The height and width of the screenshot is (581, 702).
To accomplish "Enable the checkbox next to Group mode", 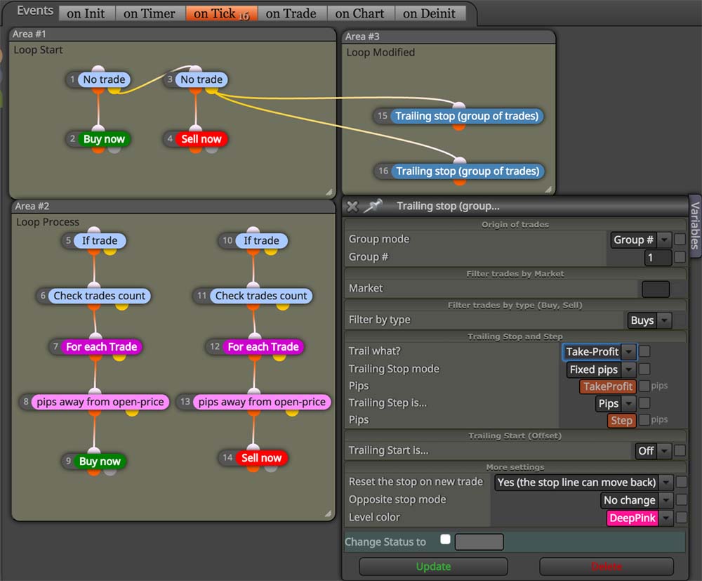I will click(680, 239).
